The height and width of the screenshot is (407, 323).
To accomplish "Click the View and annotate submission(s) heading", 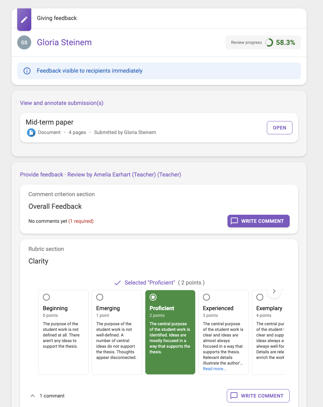I will (62, 103).
